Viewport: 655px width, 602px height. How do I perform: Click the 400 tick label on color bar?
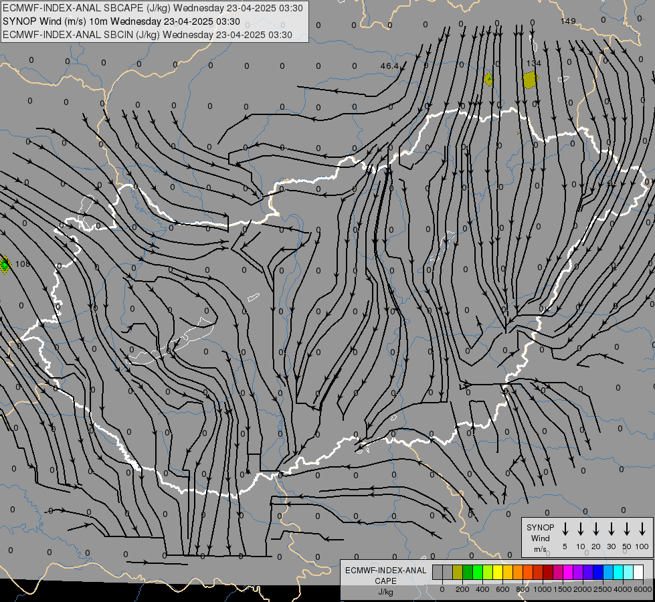[482, 589]
